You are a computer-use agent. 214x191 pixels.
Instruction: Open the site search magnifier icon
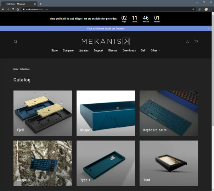tap(16, 42)
